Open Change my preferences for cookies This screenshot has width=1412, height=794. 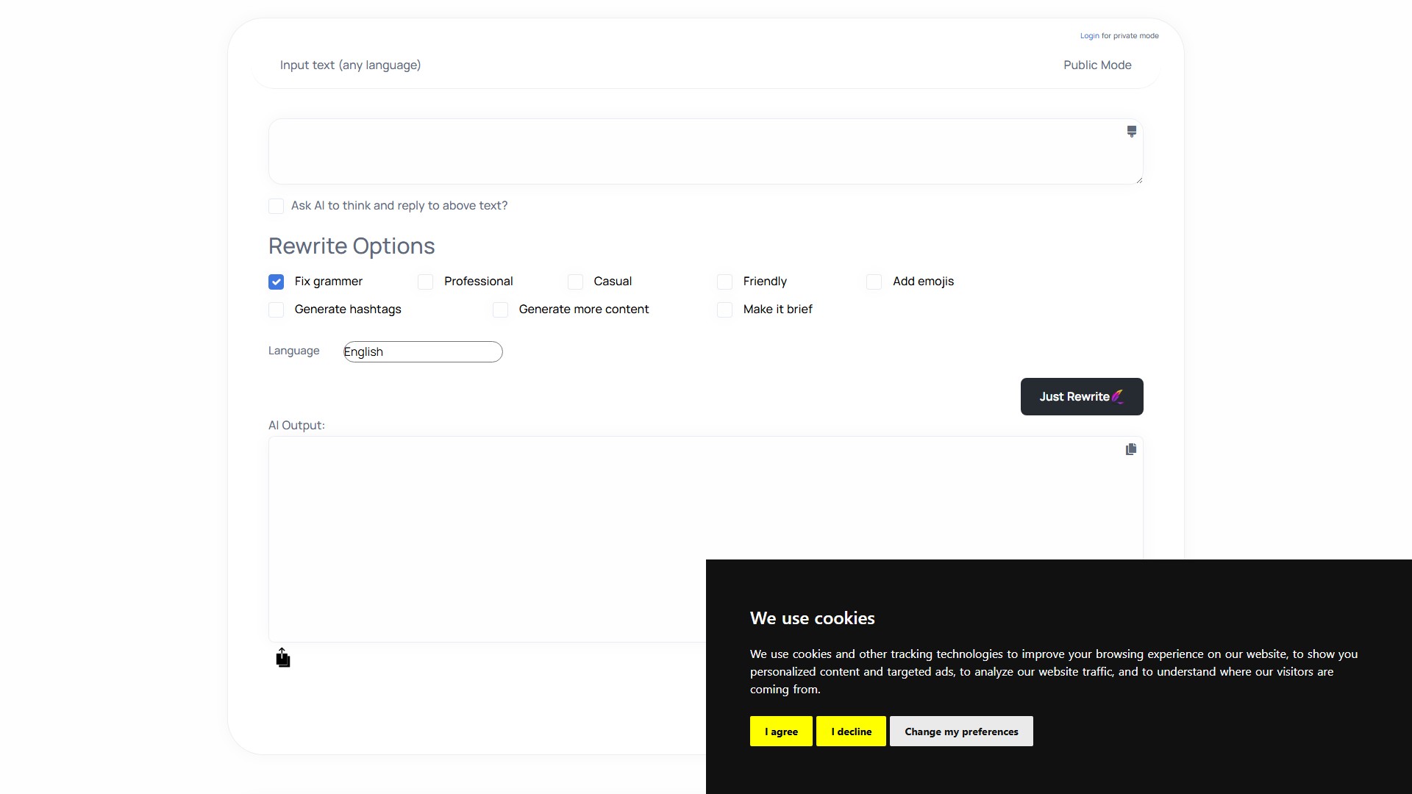(960, 732)
